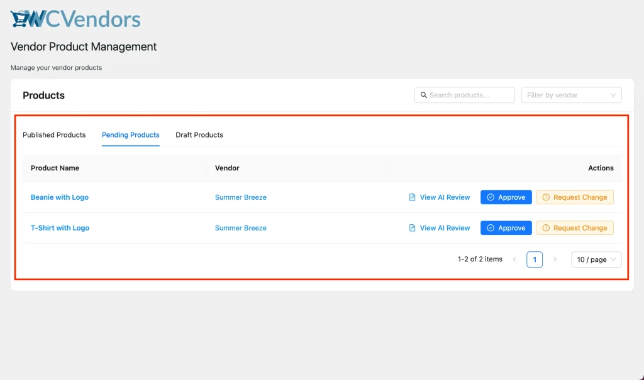Approve the T-Shirt with Logo product
644x380 pixels.
(506, 227)
